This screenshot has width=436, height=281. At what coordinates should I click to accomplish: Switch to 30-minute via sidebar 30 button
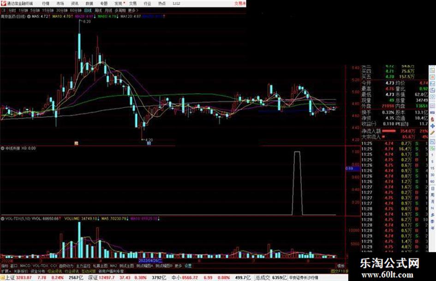(x=432, y=175)
